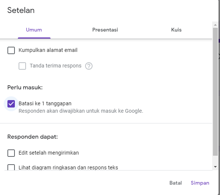220x195 pixels.
Task: Tick the Tanda terima respons checkbox
Action: [22, 66]
